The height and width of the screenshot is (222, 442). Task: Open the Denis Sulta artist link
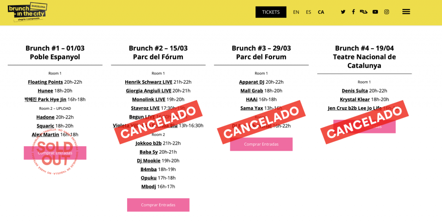[x=355, y=91]
